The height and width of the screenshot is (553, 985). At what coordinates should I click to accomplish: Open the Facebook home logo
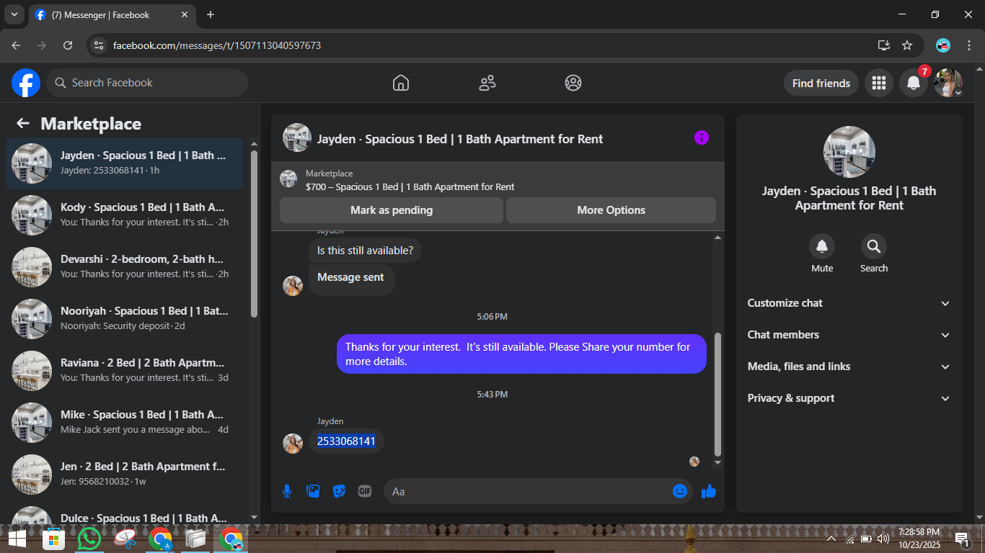26,83
